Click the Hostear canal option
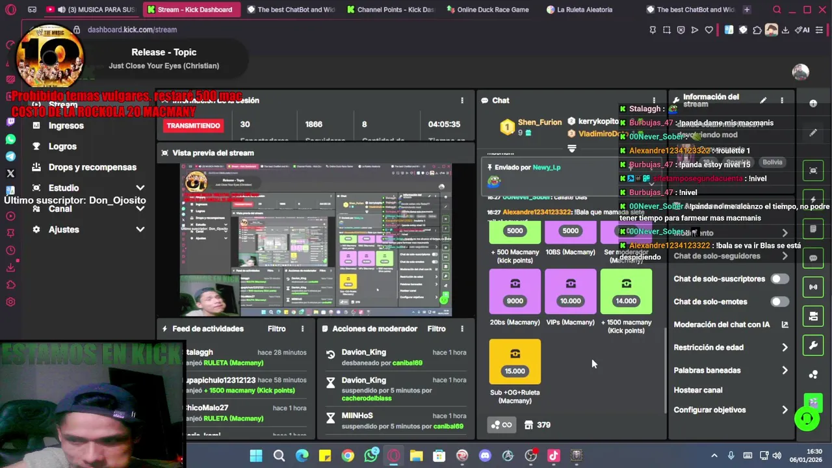The width and height of the screenshot is (832, 468). pyautogui.click(x=698, y=390)
